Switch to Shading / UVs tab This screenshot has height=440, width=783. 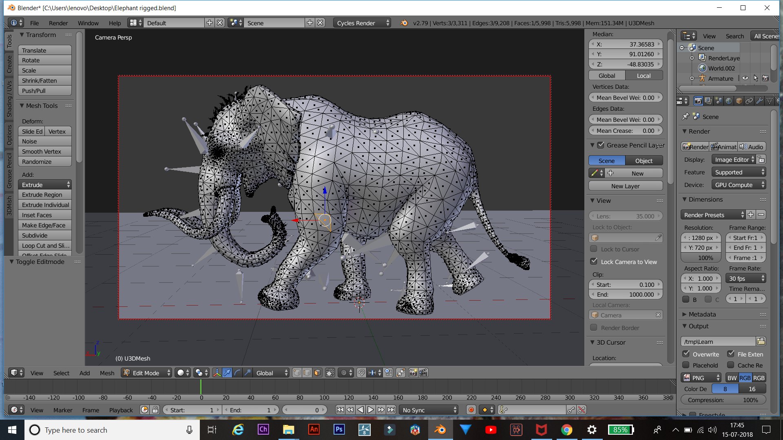click(9, 99)
